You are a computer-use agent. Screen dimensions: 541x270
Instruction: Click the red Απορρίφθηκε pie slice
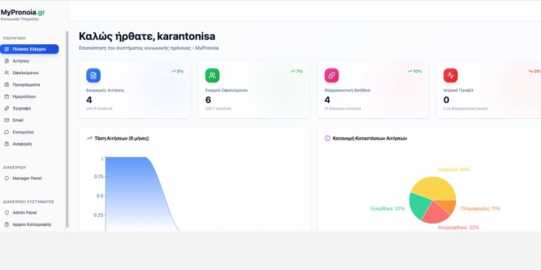coord(436,213)
